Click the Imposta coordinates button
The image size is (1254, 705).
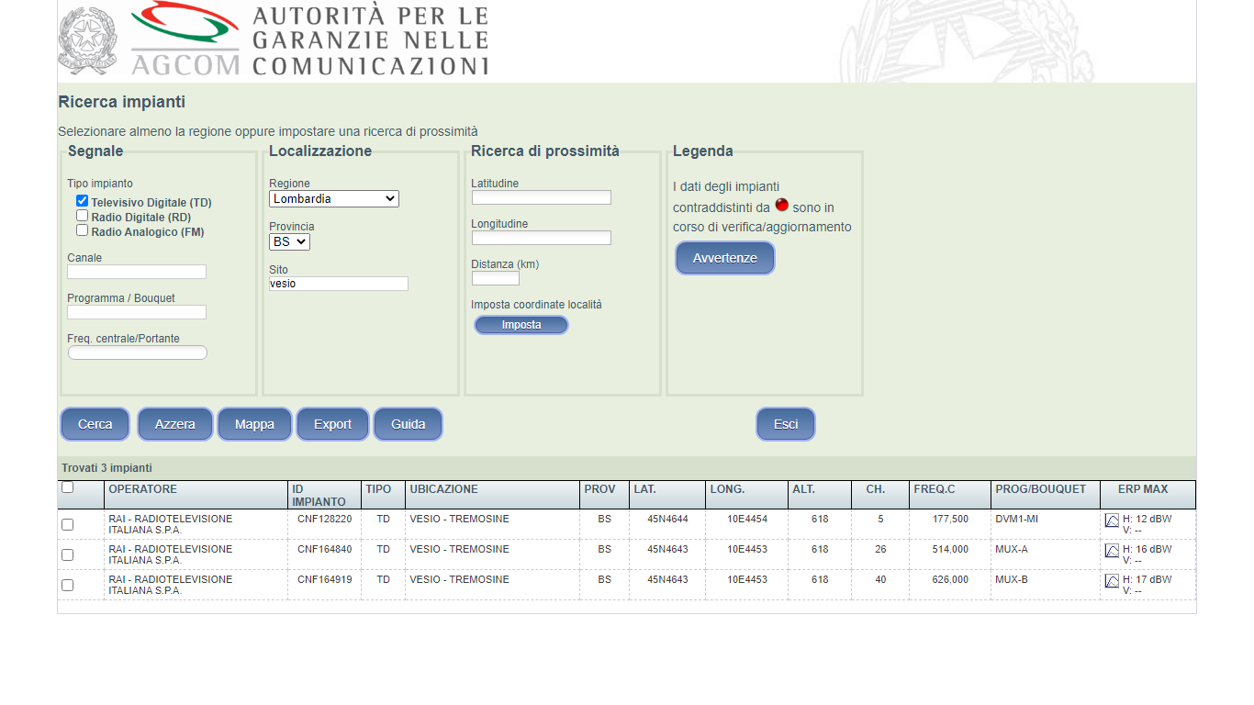coord(521,325)
